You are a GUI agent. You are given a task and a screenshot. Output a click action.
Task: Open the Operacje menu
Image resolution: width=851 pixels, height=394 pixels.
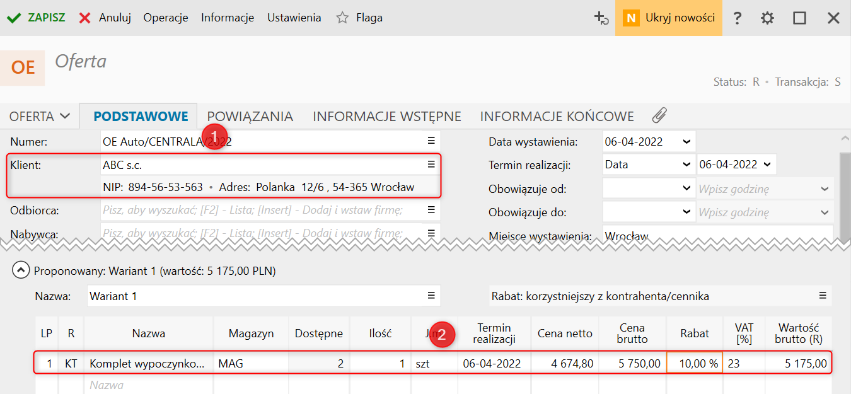[166, 18]
